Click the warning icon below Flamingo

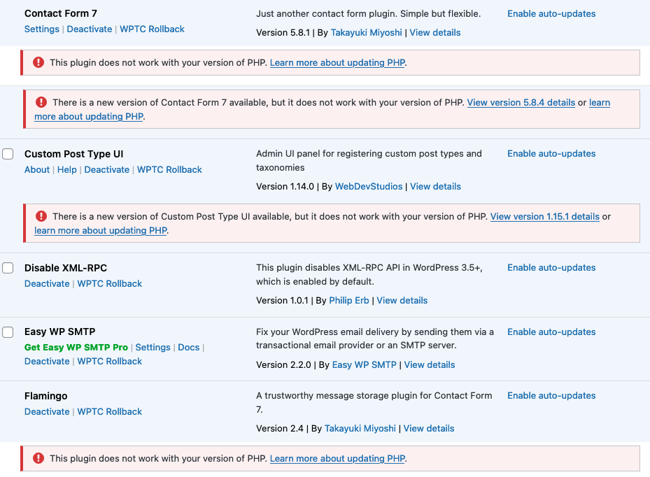(38, 458)
